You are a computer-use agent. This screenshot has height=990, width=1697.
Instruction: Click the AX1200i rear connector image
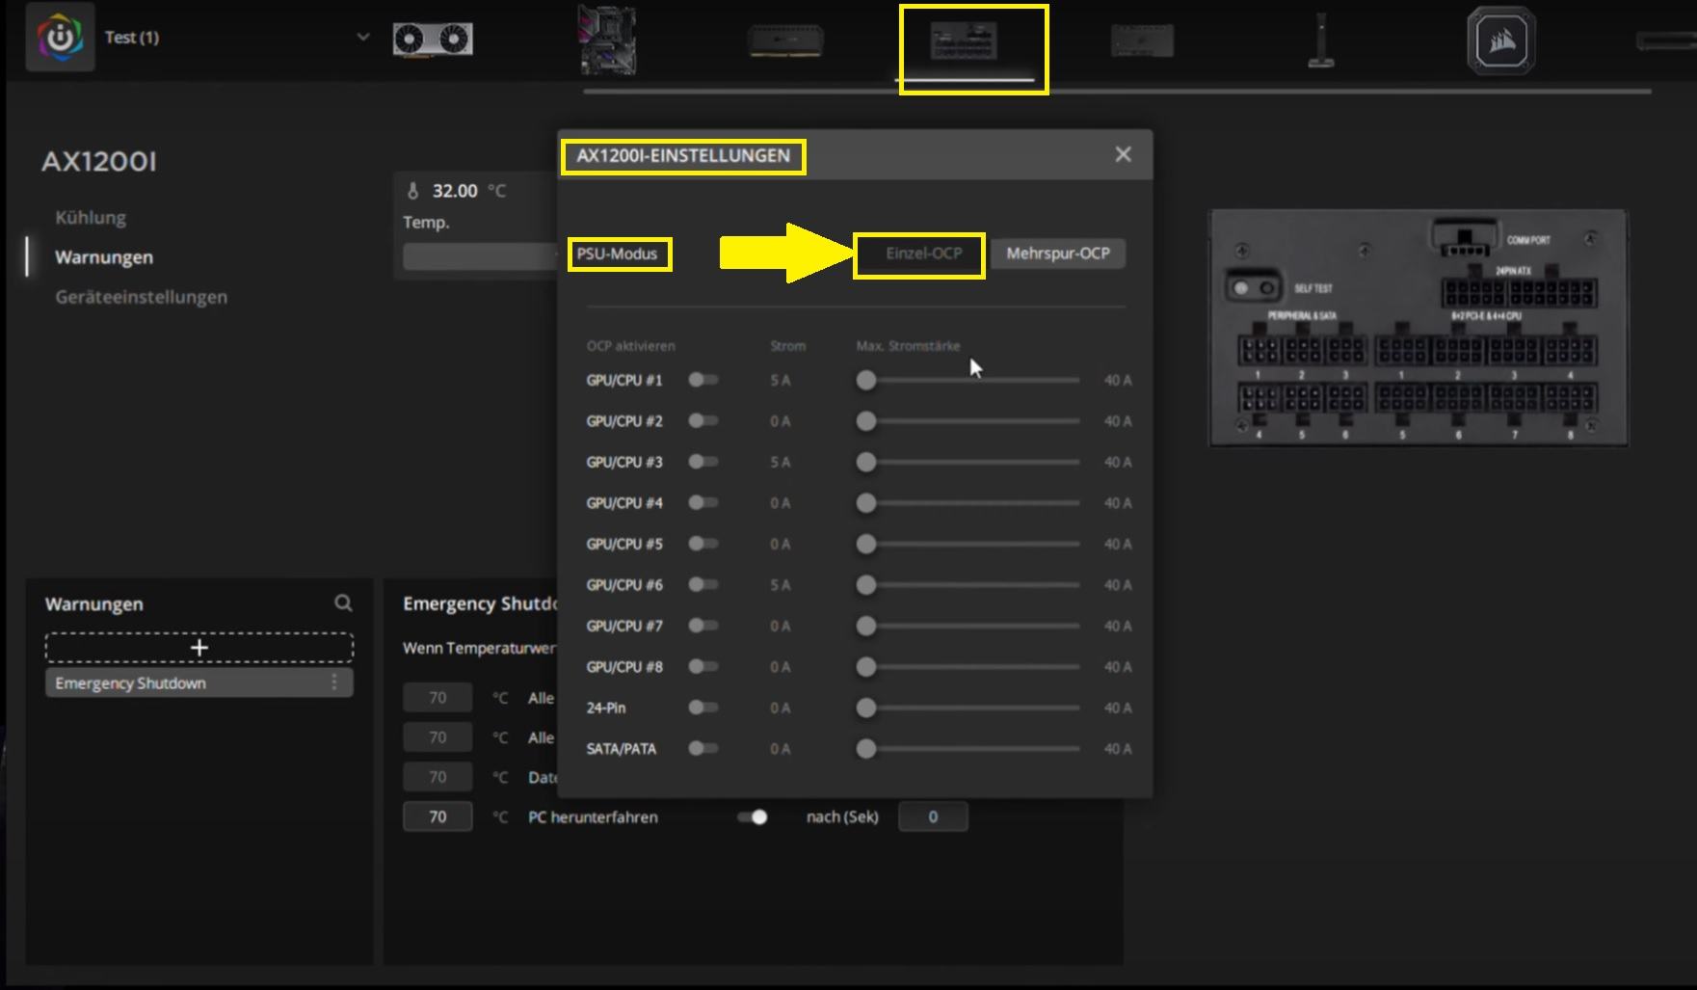tap(1419, 328)
